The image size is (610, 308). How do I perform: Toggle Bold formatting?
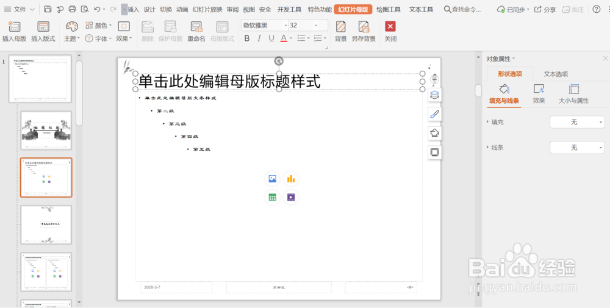(246, 38)
